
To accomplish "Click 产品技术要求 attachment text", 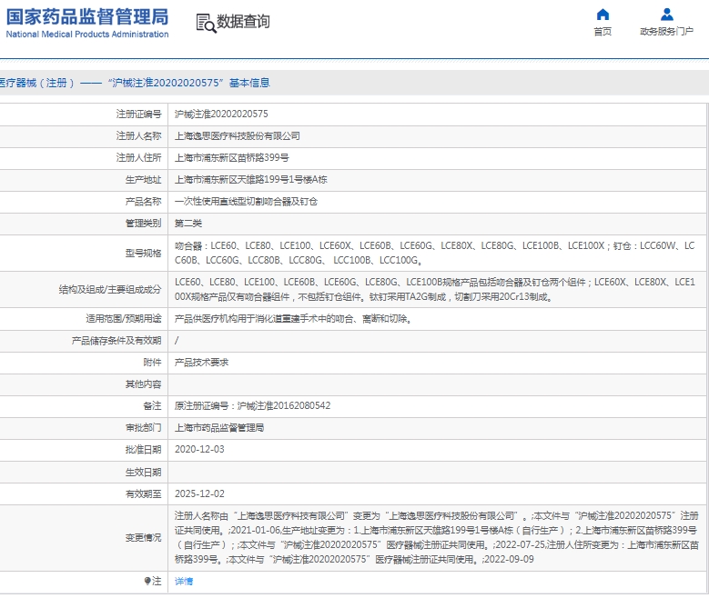I will tap(202, 363).
